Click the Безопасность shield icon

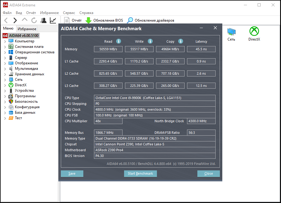[11, 101]
